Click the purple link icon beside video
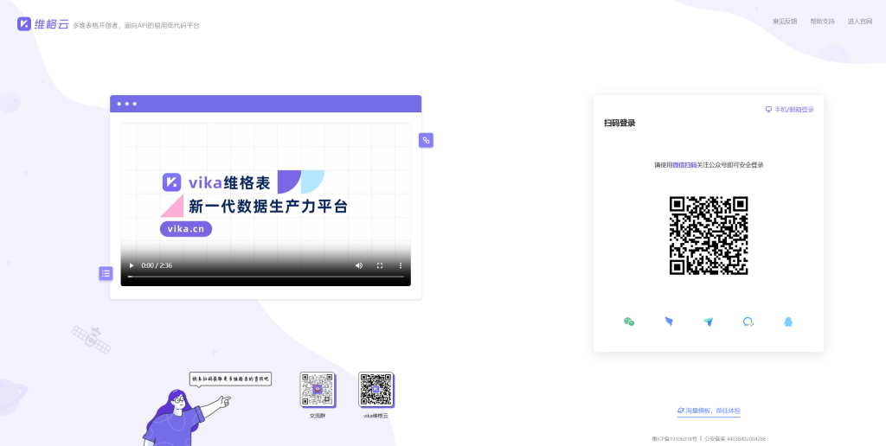This screenshot has width=886, height=446. click(x=426, y=140)
